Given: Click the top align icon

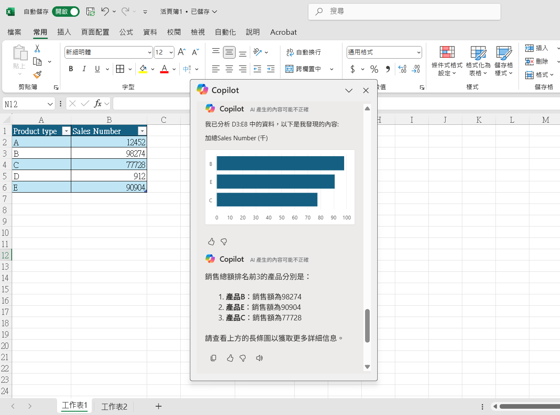Looking at the screenshot, I should pos(216,52).
